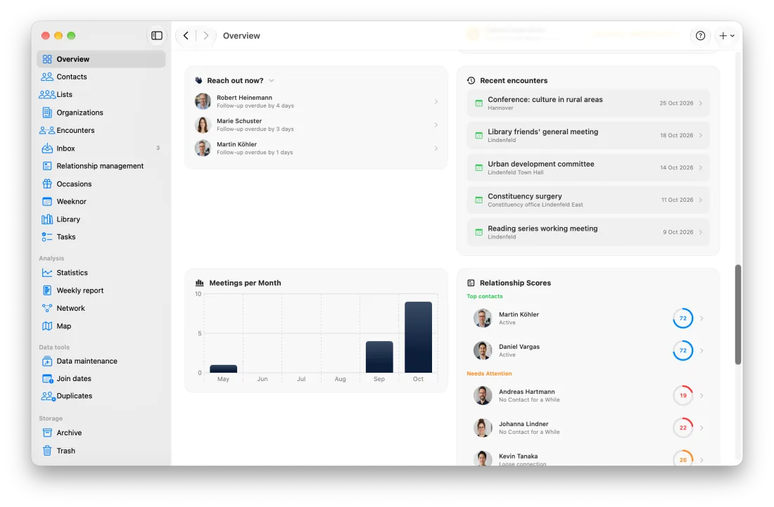Open Contacts in the sidebar
This screenshot has height=507, width=774.
(101, 77)
